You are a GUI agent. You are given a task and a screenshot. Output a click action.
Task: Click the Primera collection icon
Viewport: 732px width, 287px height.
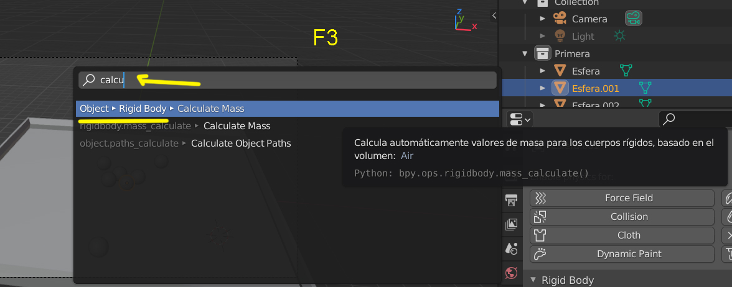(542, 53)
